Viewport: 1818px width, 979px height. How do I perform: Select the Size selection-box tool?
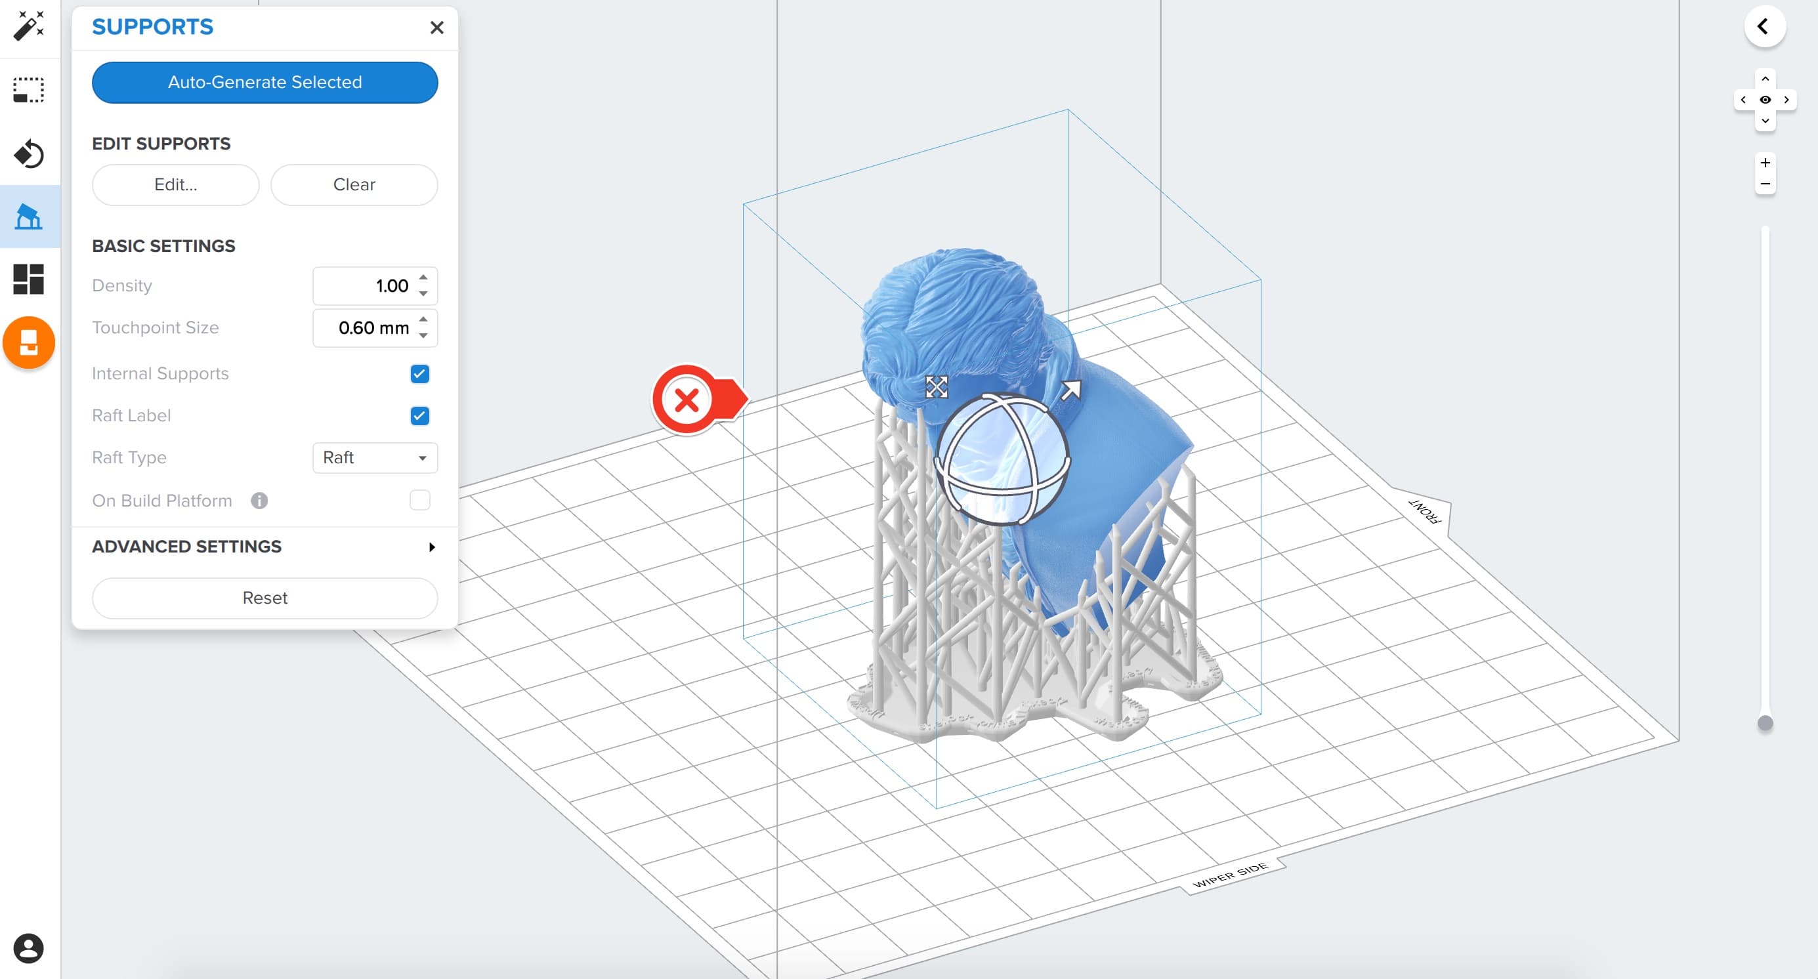click(x=29, y=91)
